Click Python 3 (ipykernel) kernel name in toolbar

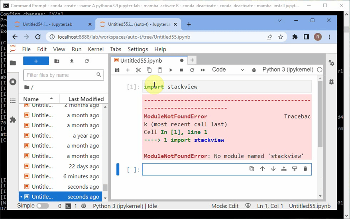288,70
